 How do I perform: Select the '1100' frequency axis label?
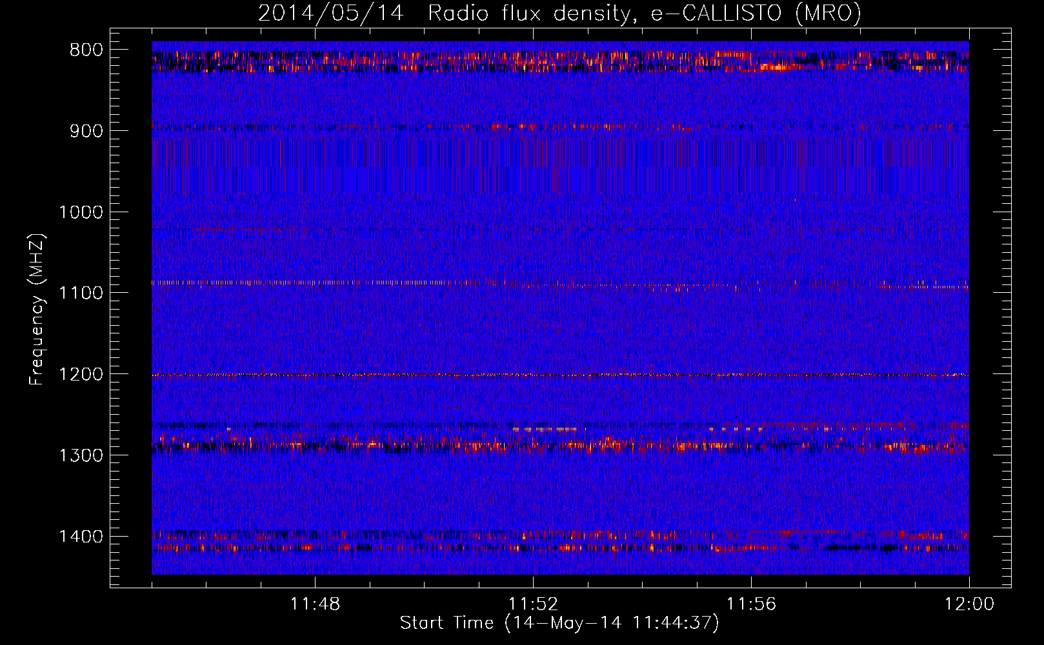[x=81, y=293]
